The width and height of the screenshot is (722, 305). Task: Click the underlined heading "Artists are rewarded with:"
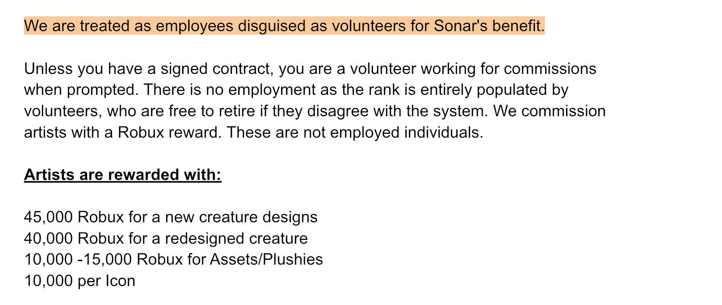(122, 174)
